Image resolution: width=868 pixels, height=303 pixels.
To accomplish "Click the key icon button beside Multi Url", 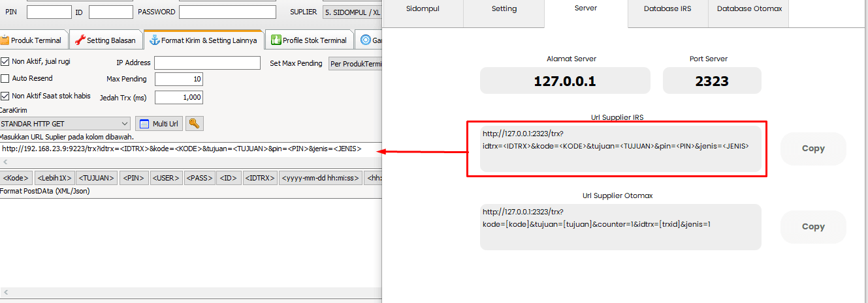I will pyautogui.click(x=194, y=123).
